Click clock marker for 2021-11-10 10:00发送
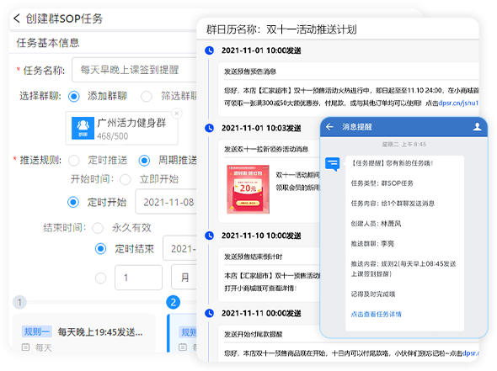The height and width of the screenshot is (371, 497). [209, 236]
